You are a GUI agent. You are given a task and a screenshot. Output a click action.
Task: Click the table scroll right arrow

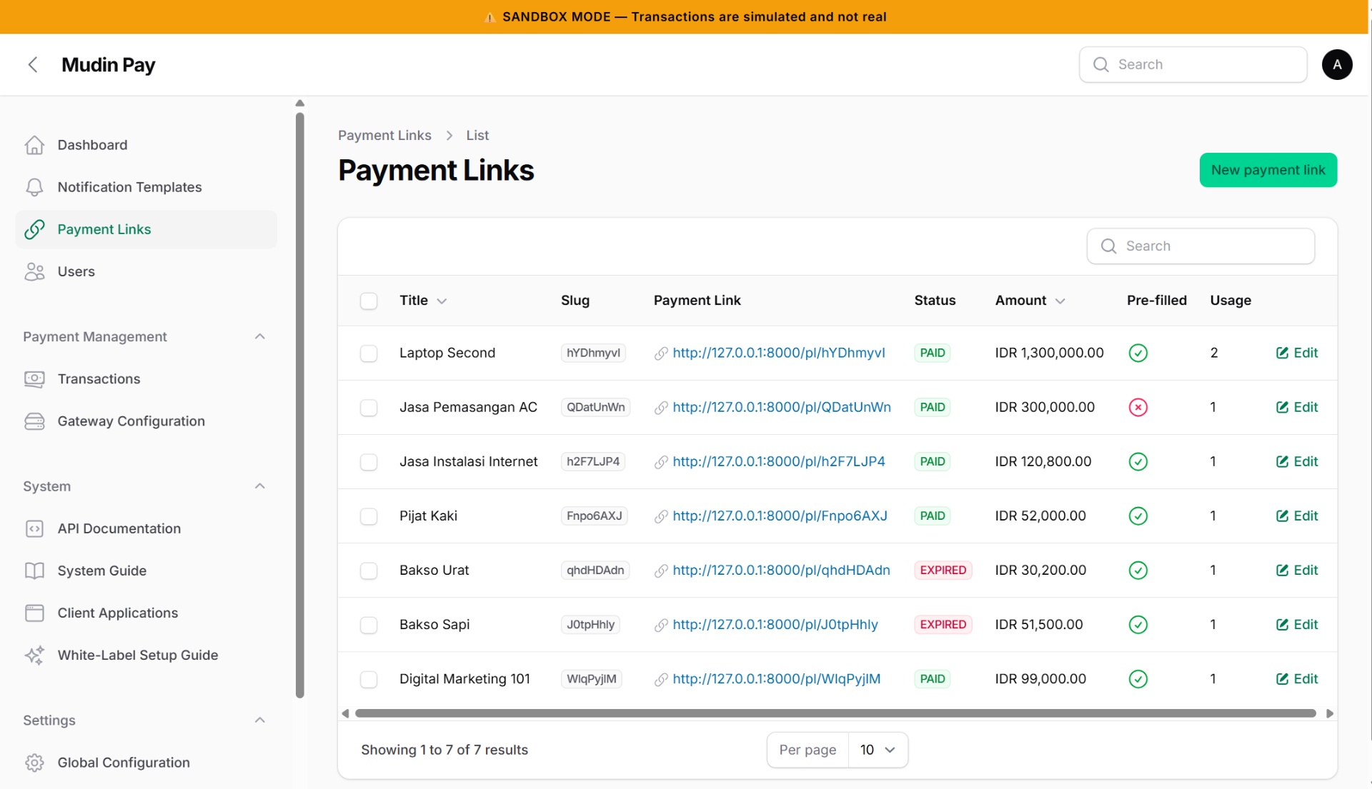1329,713
